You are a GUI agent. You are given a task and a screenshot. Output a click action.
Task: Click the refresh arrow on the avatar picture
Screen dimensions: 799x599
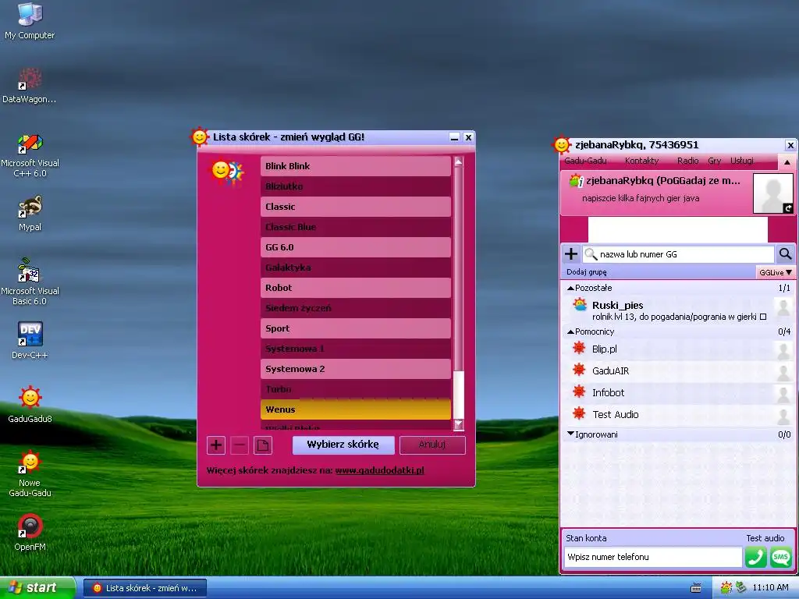pos(788,207)
